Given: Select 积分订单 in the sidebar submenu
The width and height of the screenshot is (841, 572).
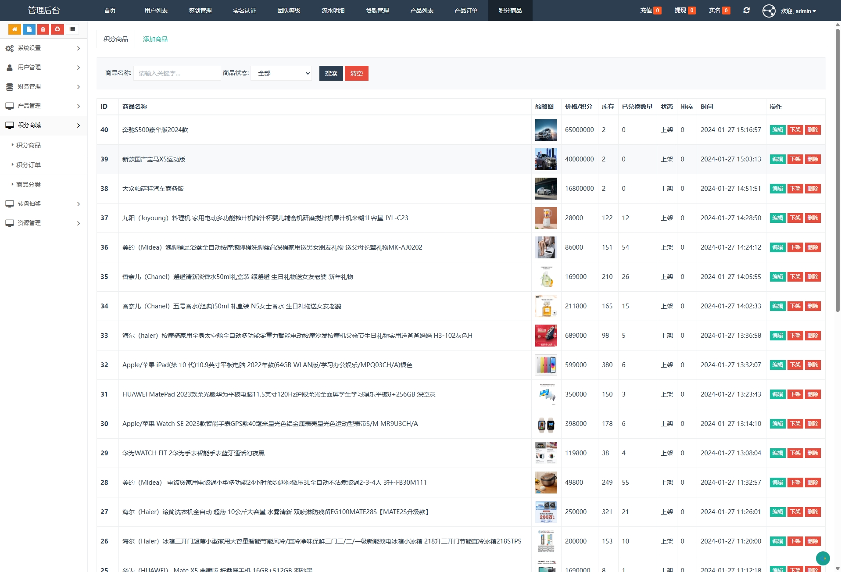Looking at the screenshot, I should click(x=29, y=165).
